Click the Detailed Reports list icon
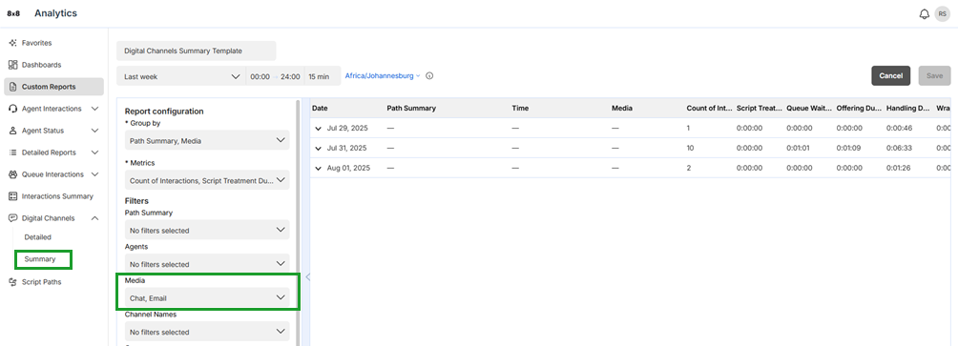Screen dimensions: 958x346 point(12,153)
